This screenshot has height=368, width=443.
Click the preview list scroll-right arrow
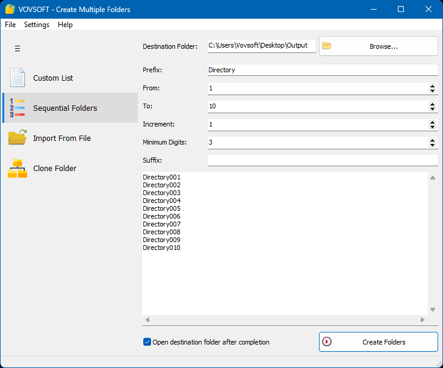pos(423,320)
